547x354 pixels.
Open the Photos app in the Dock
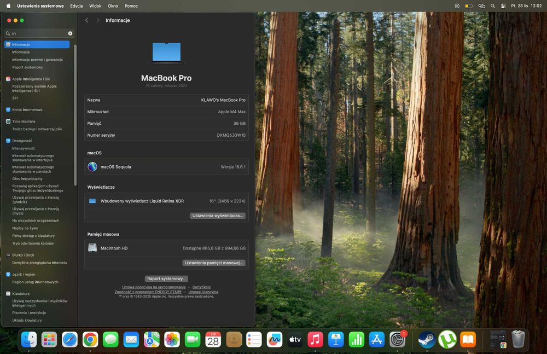(x=172, y=339)
